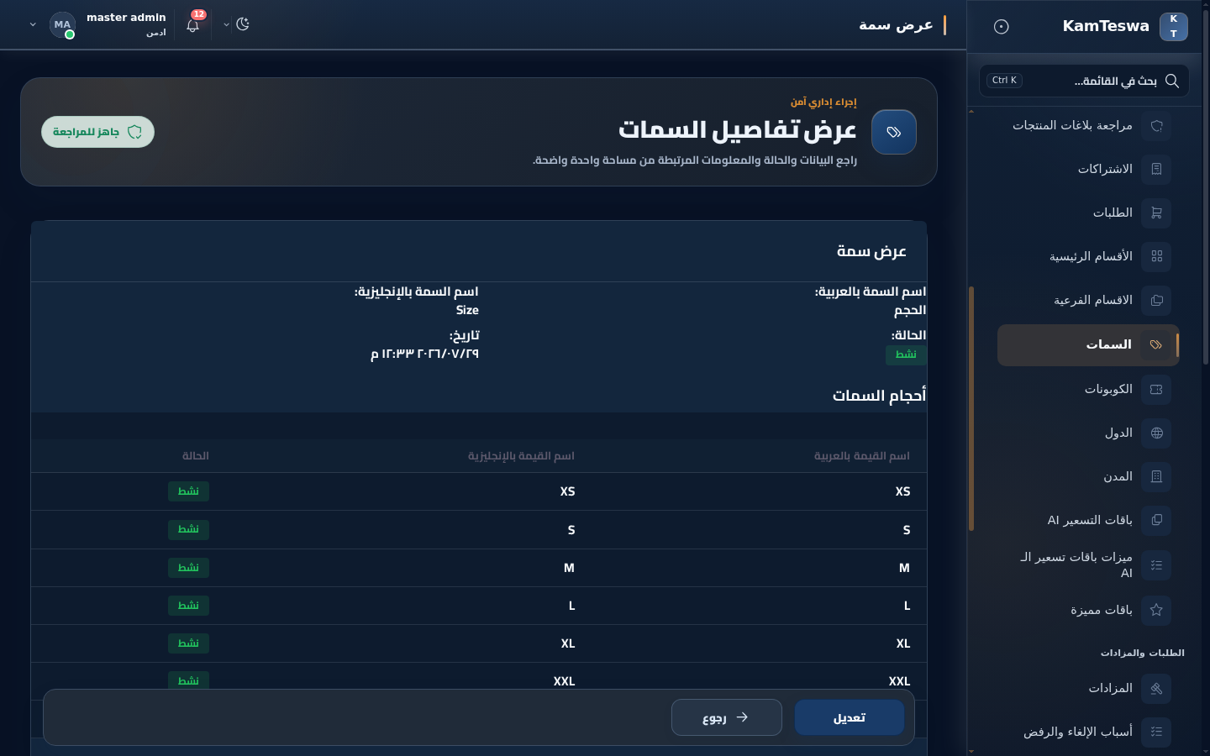This screenshot has height=756, width=1210.
Task: Click the Arabic value XS cell
Action: (x=902, y=491)
